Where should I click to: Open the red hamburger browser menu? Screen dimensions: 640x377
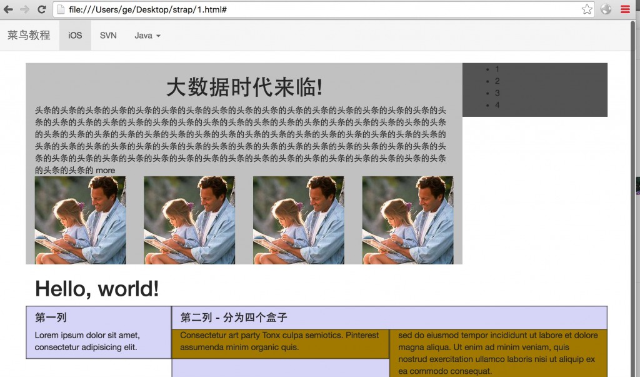click(624, 9)
